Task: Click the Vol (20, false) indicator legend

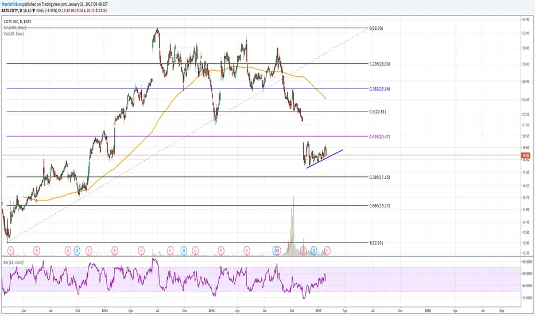Action: 14,34
